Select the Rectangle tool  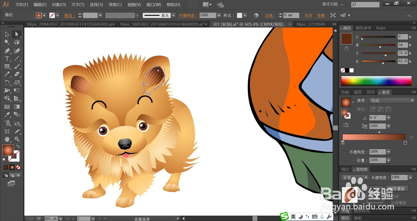(x=7, y=66)
